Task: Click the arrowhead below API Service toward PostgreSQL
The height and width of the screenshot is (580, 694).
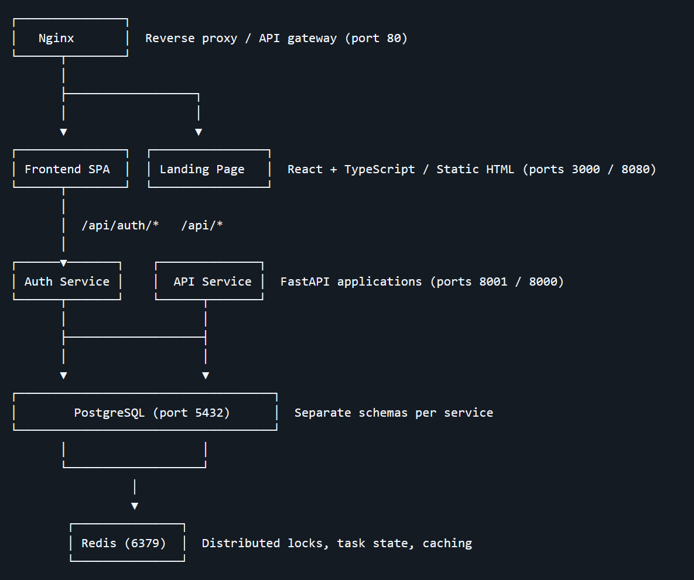Action: coord(206,375)
